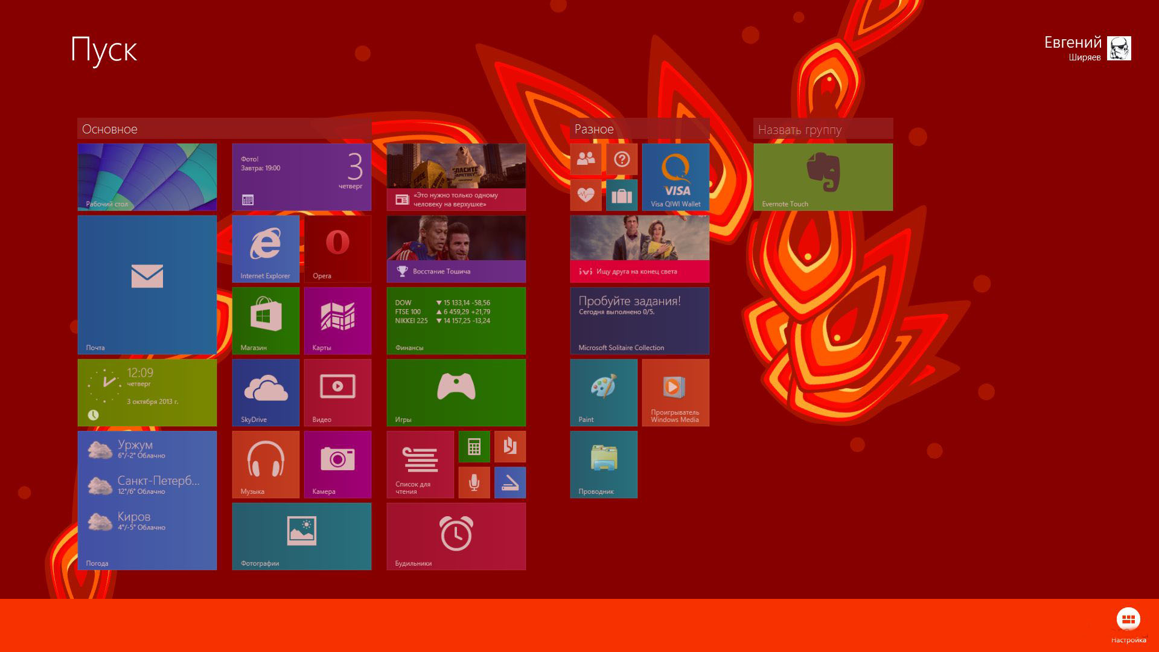Open the small calculator tile

[x=474, y=447]
